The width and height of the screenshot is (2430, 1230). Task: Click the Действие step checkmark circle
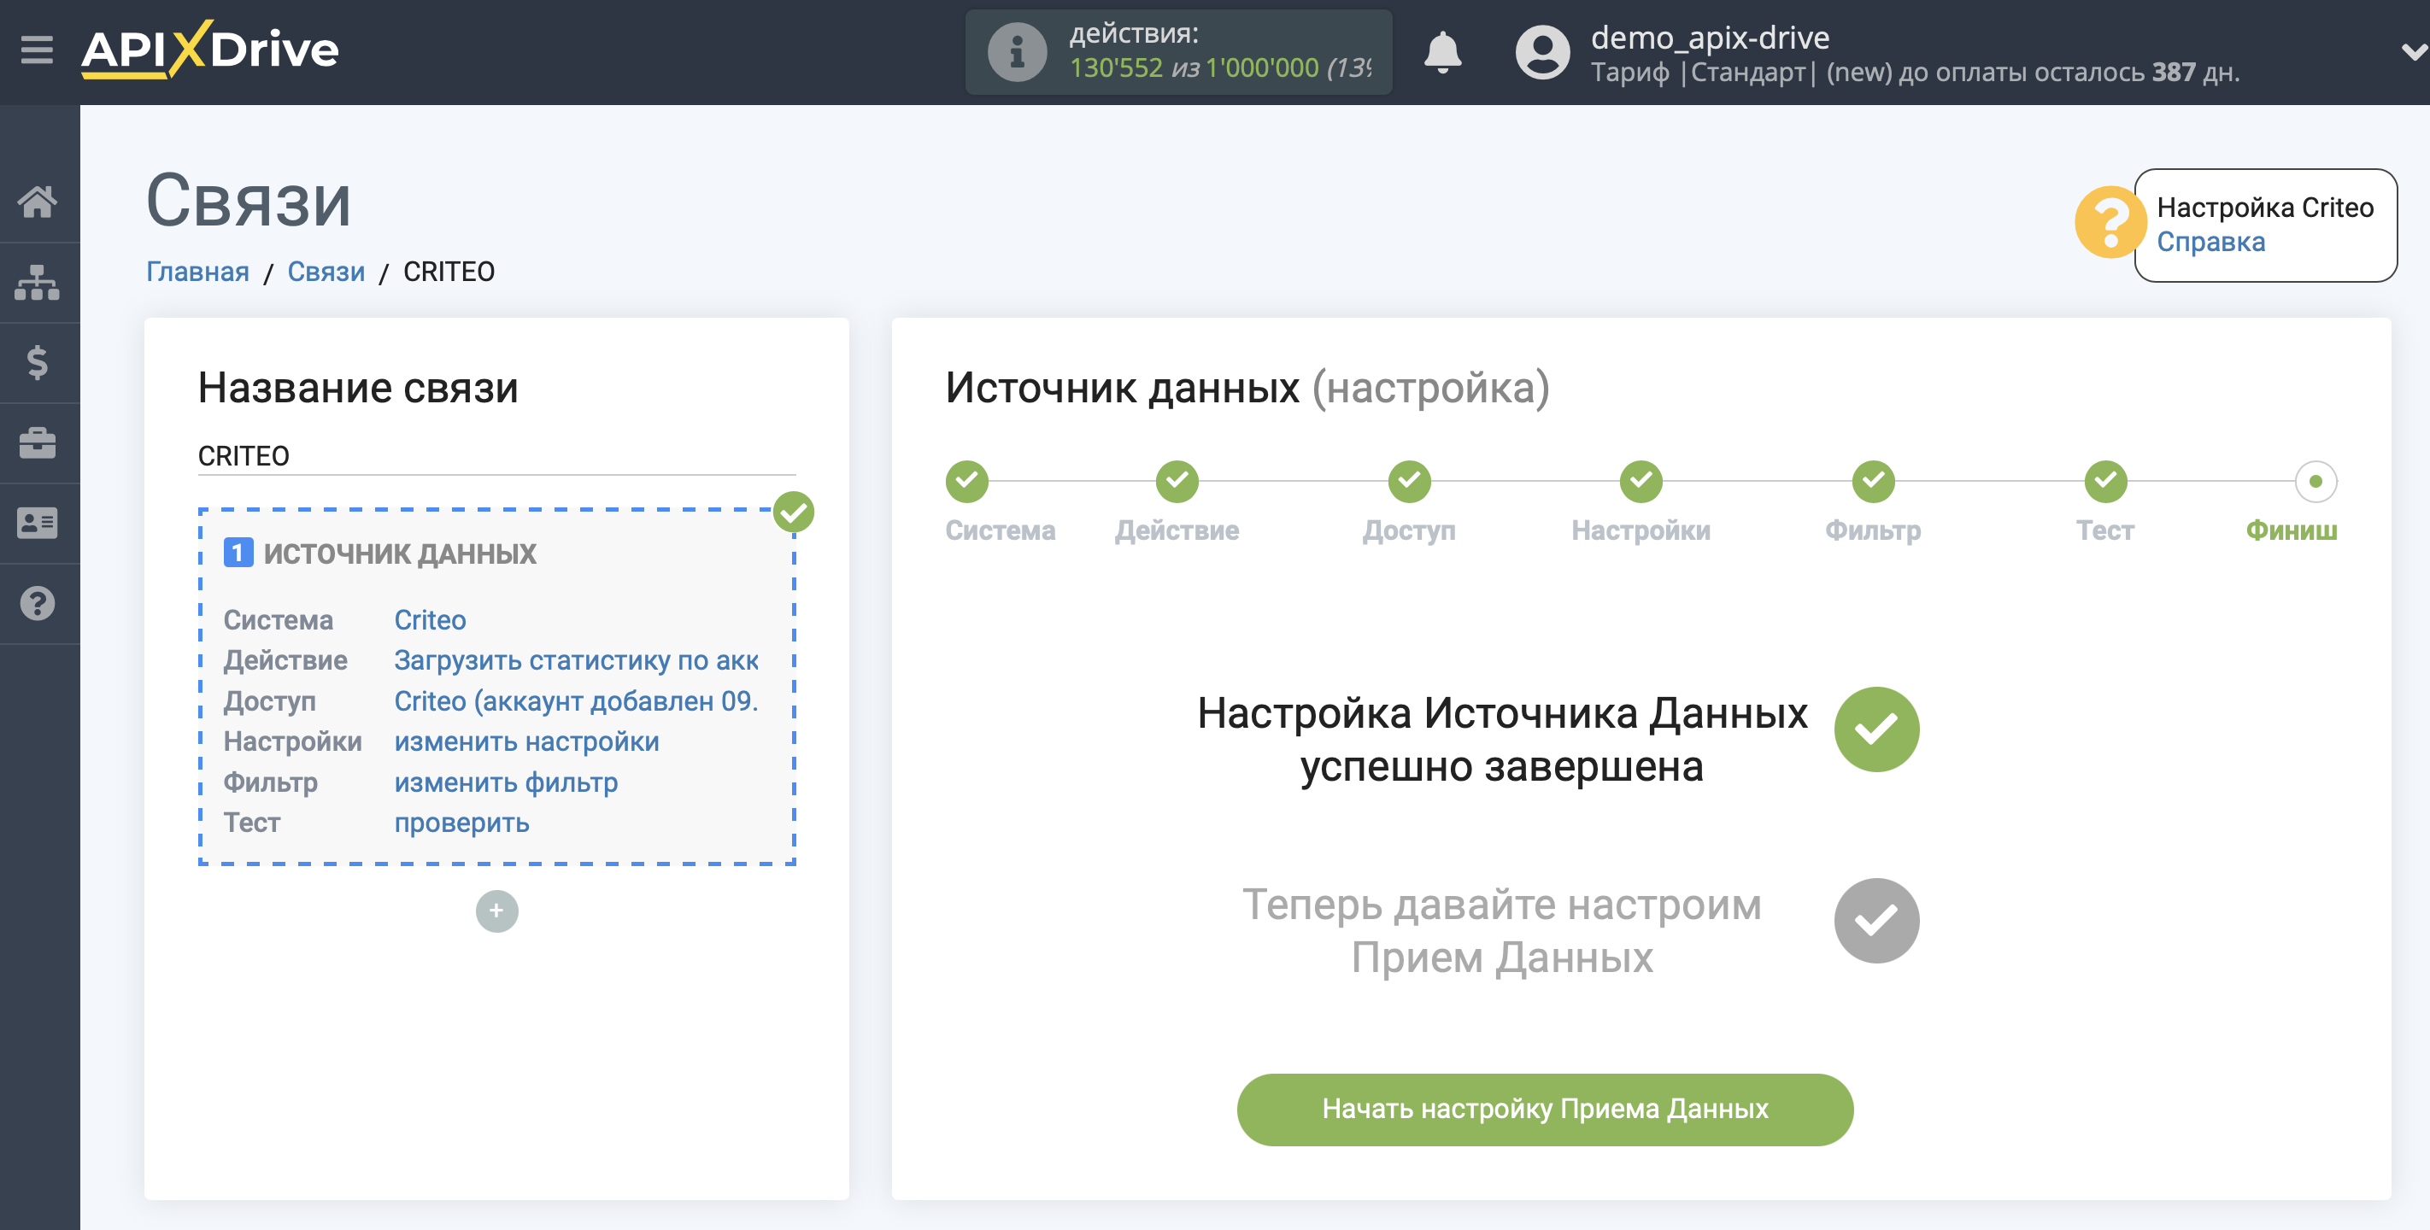[x=1177, y=481]
